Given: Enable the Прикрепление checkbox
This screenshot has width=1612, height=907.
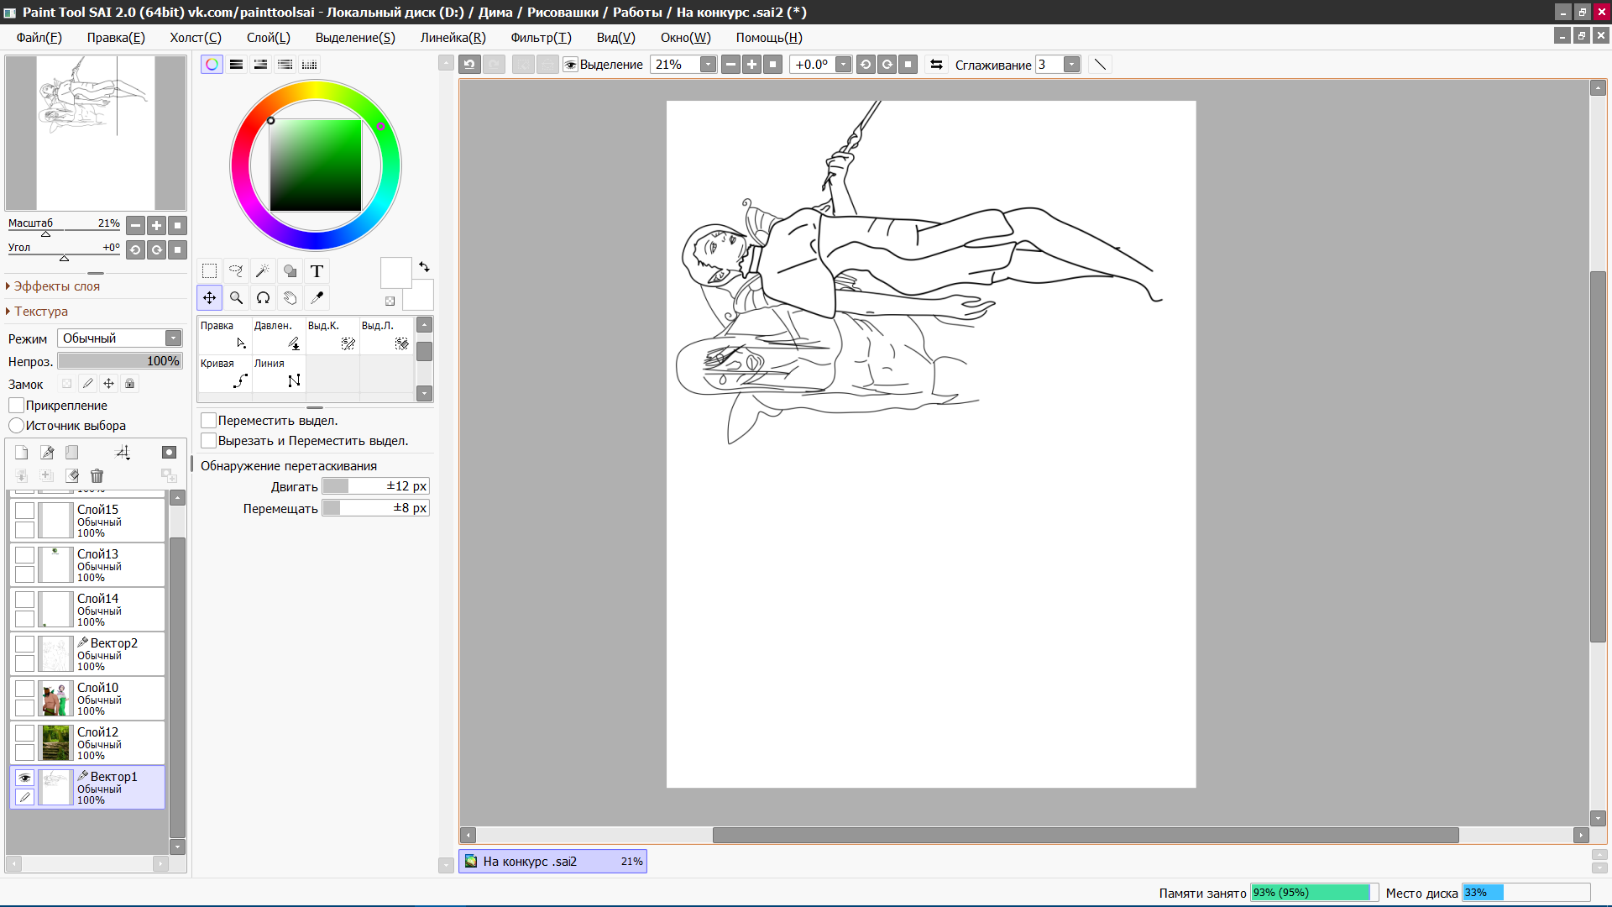Looking at the screenshot, I should 17,406.
